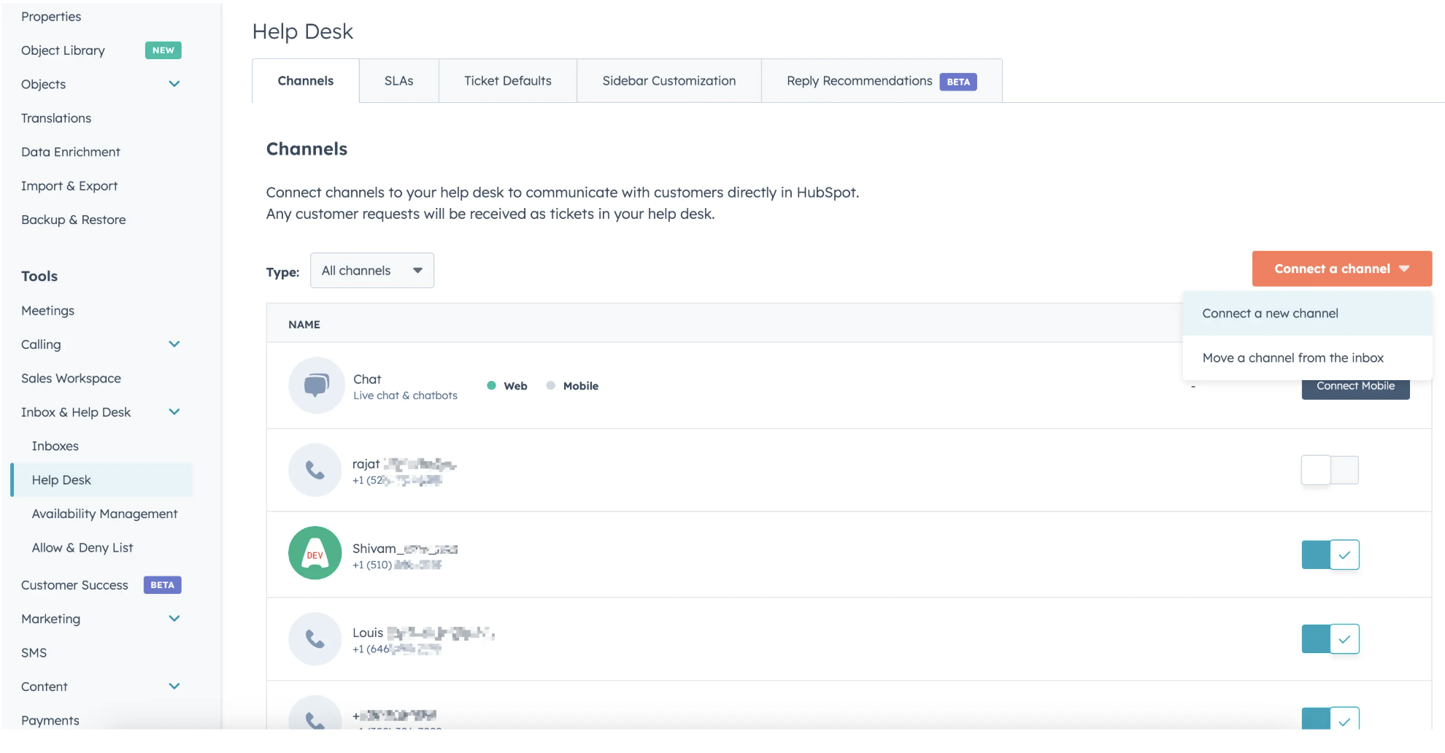
Task: Open SMS settings
Action: (x=34, y=653)
